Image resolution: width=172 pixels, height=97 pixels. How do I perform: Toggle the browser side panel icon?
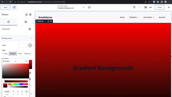click(x=162, y=2)
